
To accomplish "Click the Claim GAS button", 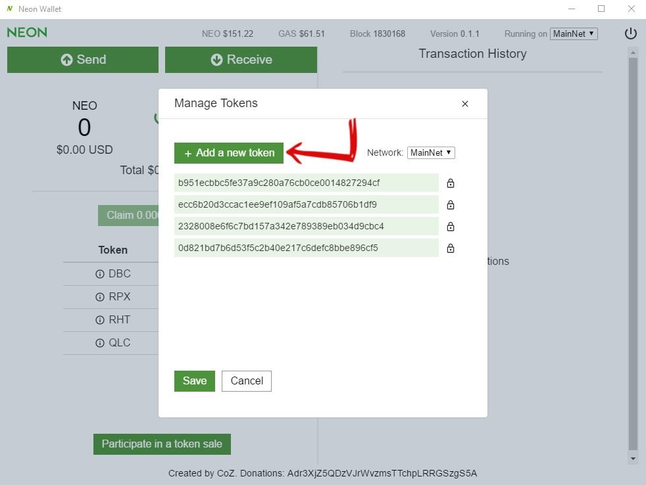I will click(128, 216).
